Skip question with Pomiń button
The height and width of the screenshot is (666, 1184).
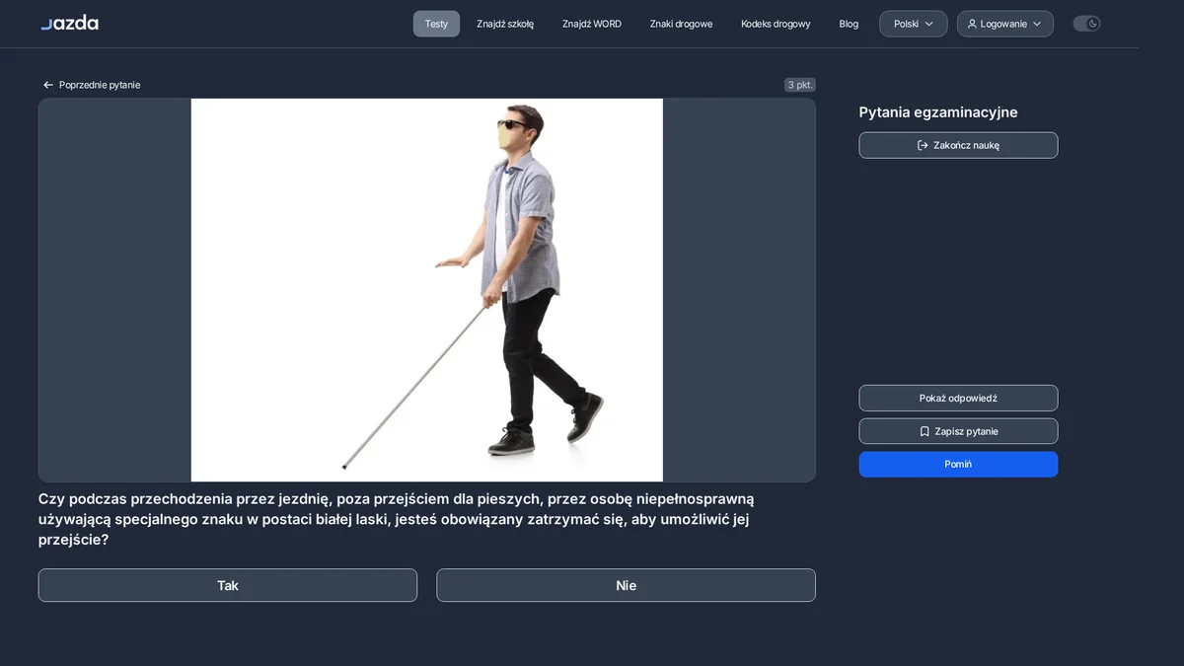pos(958,464)
